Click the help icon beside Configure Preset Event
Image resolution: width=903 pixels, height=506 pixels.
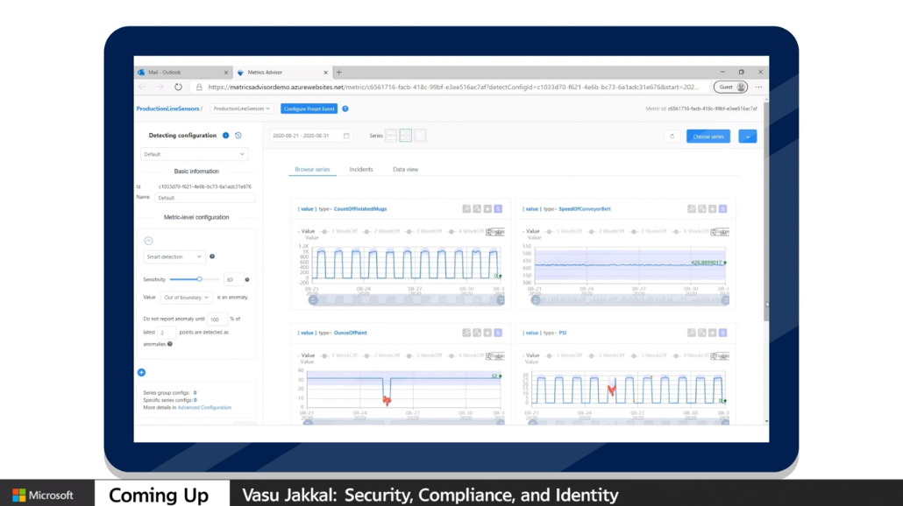[x=345, y=109]
